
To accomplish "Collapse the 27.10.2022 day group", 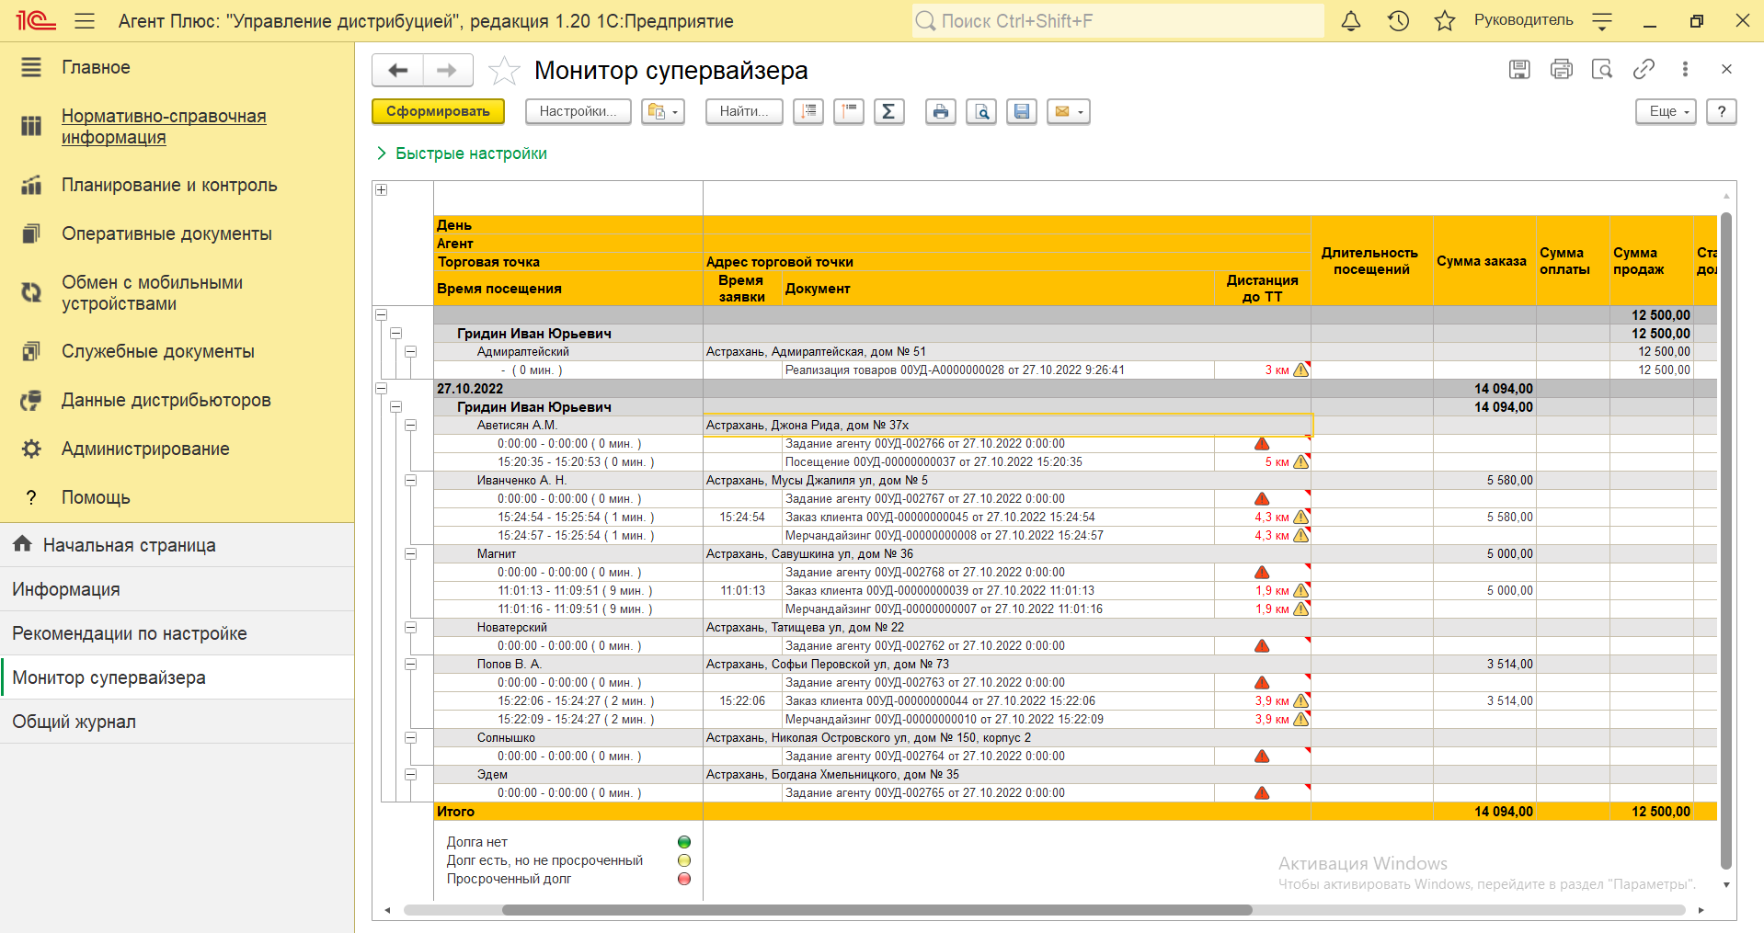I will pyautogui.click(x=381, y=388).
